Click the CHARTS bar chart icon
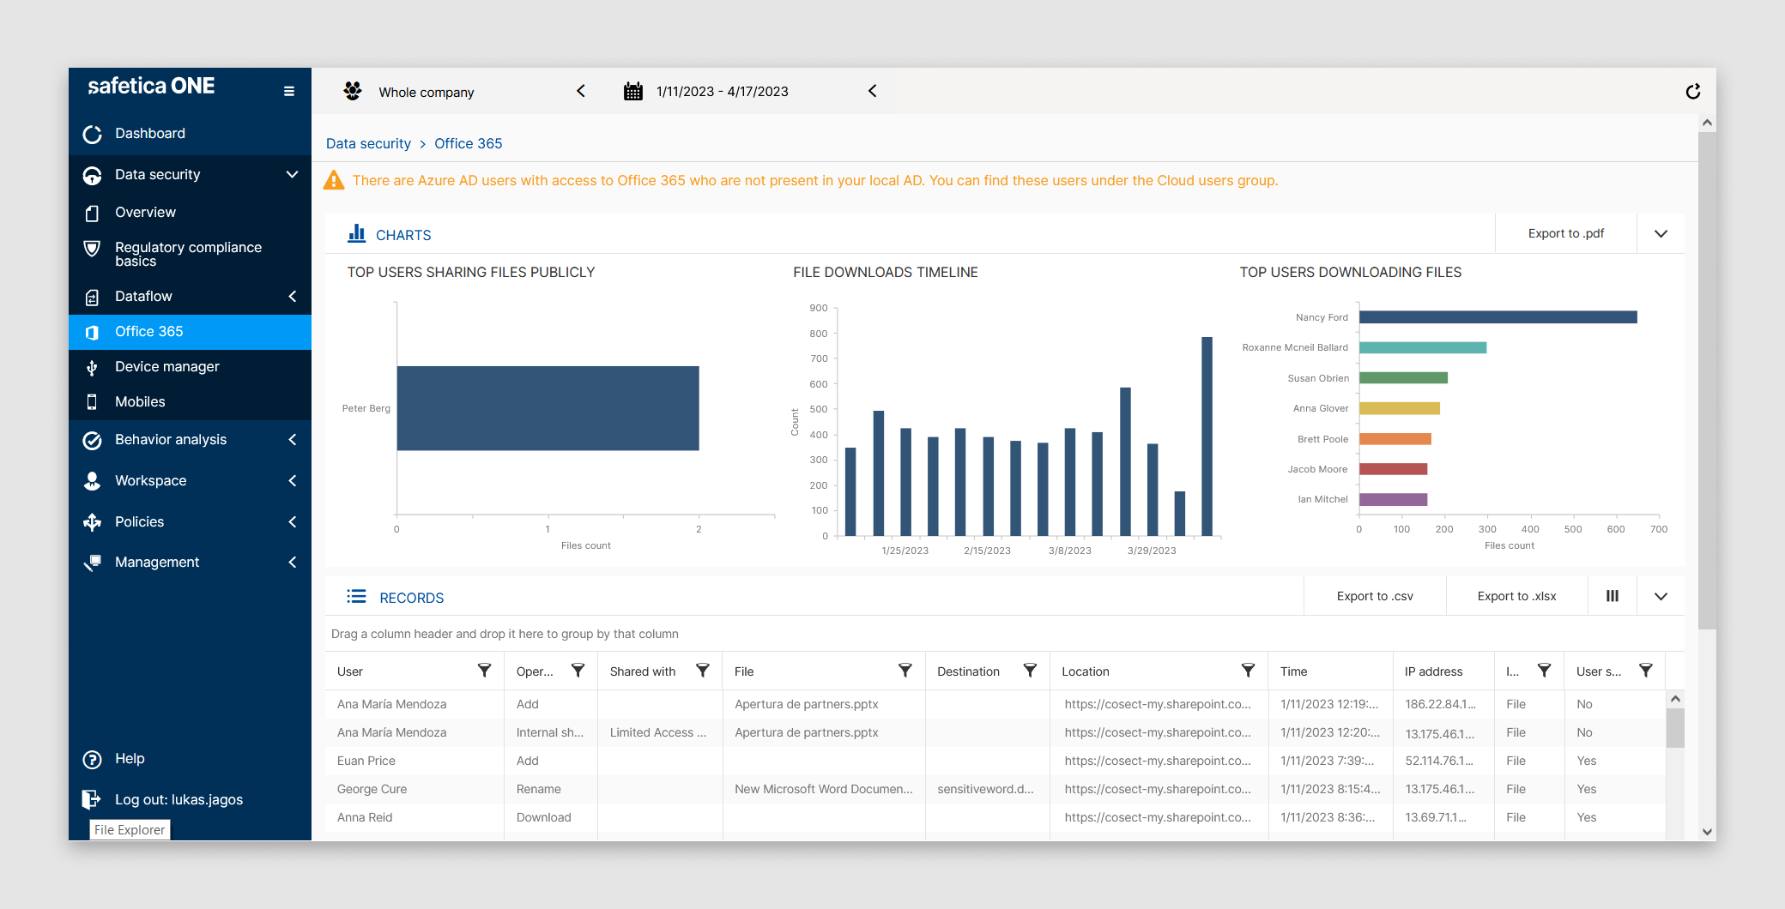This screenshot has height=909, width=1785. pos(356,233)
